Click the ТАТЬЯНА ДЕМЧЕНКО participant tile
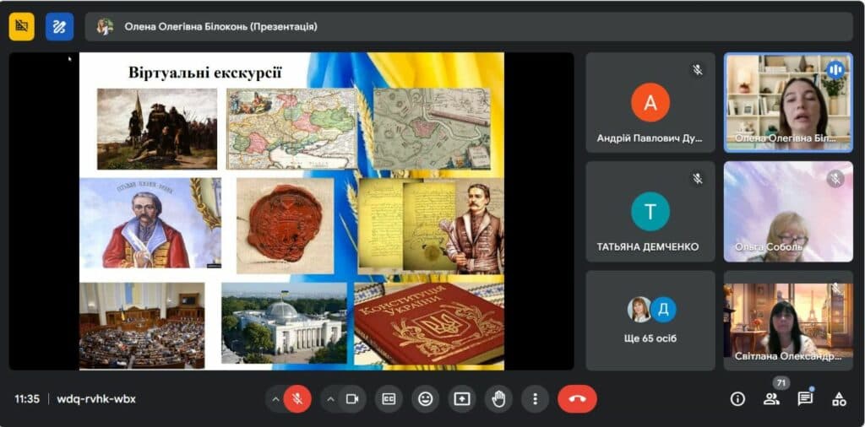The width and height of the screenshot is (865, 427). click(x=650, y=212)
